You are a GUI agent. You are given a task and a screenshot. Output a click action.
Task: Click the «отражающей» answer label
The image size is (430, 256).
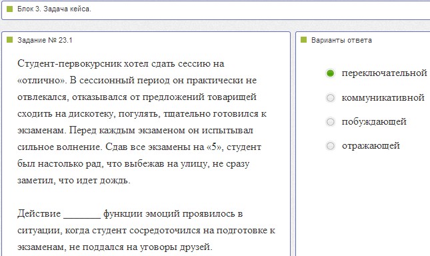tap(371, 146)
